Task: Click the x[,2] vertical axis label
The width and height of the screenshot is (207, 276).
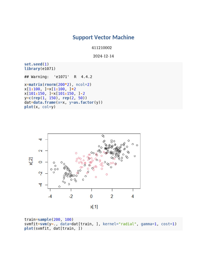Action: 31,162
